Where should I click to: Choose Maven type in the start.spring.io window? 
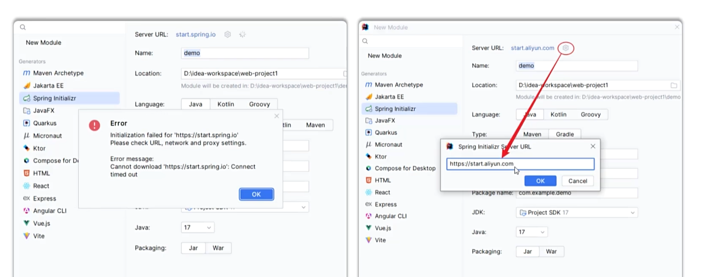[x=315, y=125]
